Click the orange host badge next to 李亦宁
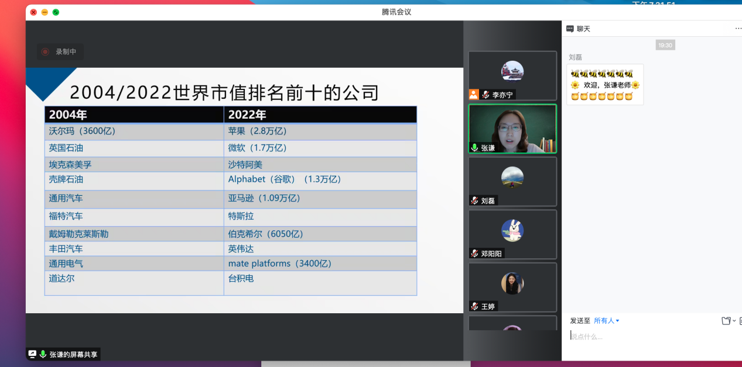Screen dimensions: 742x367 (474, 94)
